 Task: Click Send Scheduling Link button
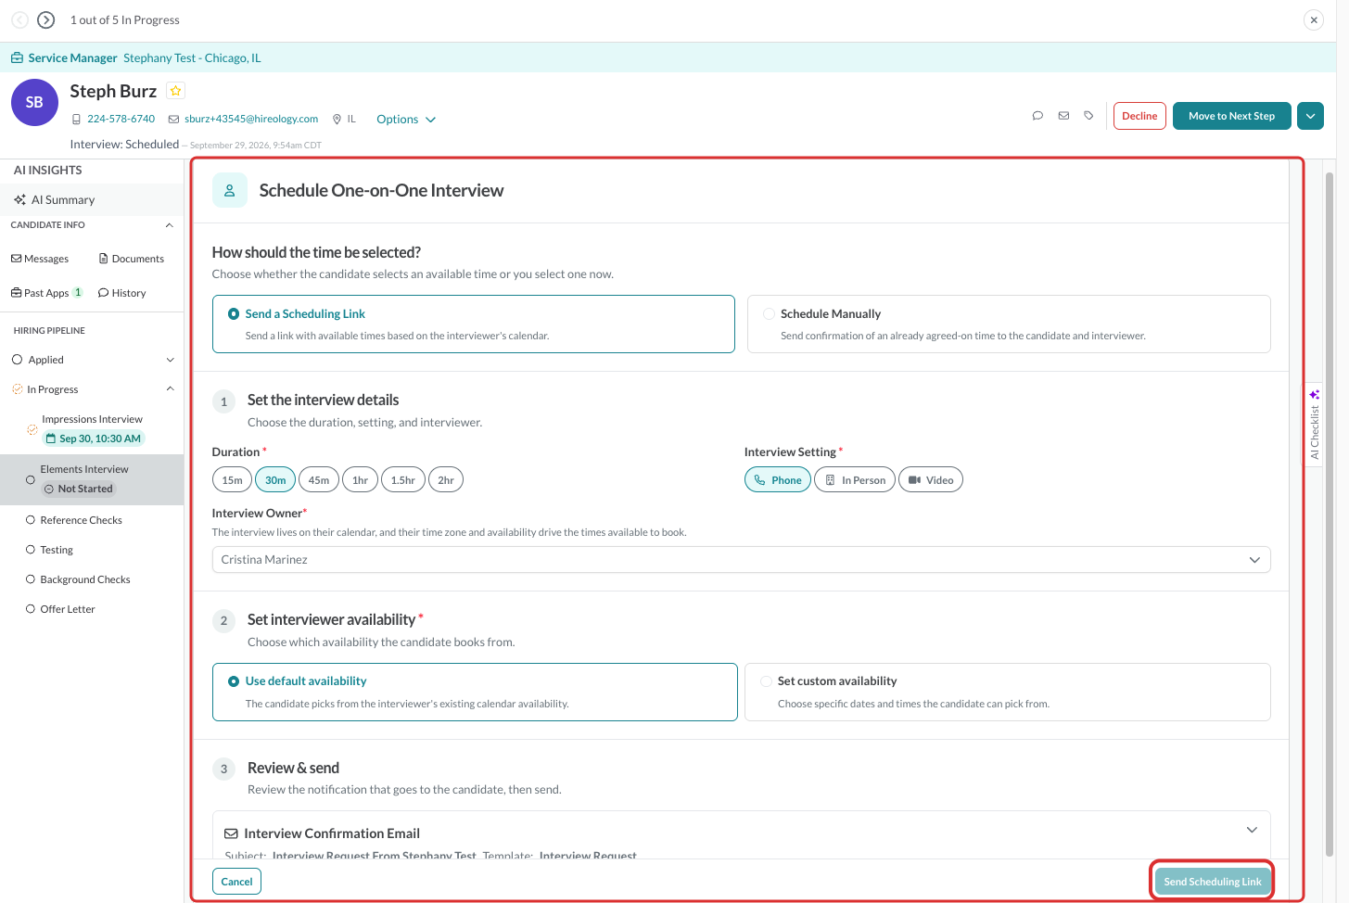pyautogui.click(x=1212, y=882)
